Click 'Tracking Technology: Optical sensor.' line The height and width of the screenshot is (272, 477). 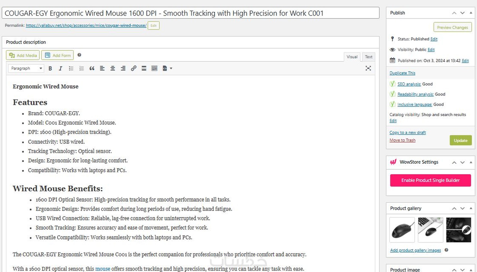pos(70,151)
